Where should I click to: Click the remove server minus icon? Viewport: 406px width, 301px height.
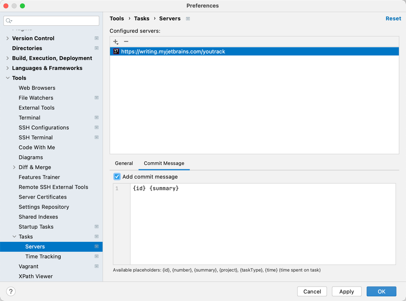pyautogui.click(x=126, y=41)
